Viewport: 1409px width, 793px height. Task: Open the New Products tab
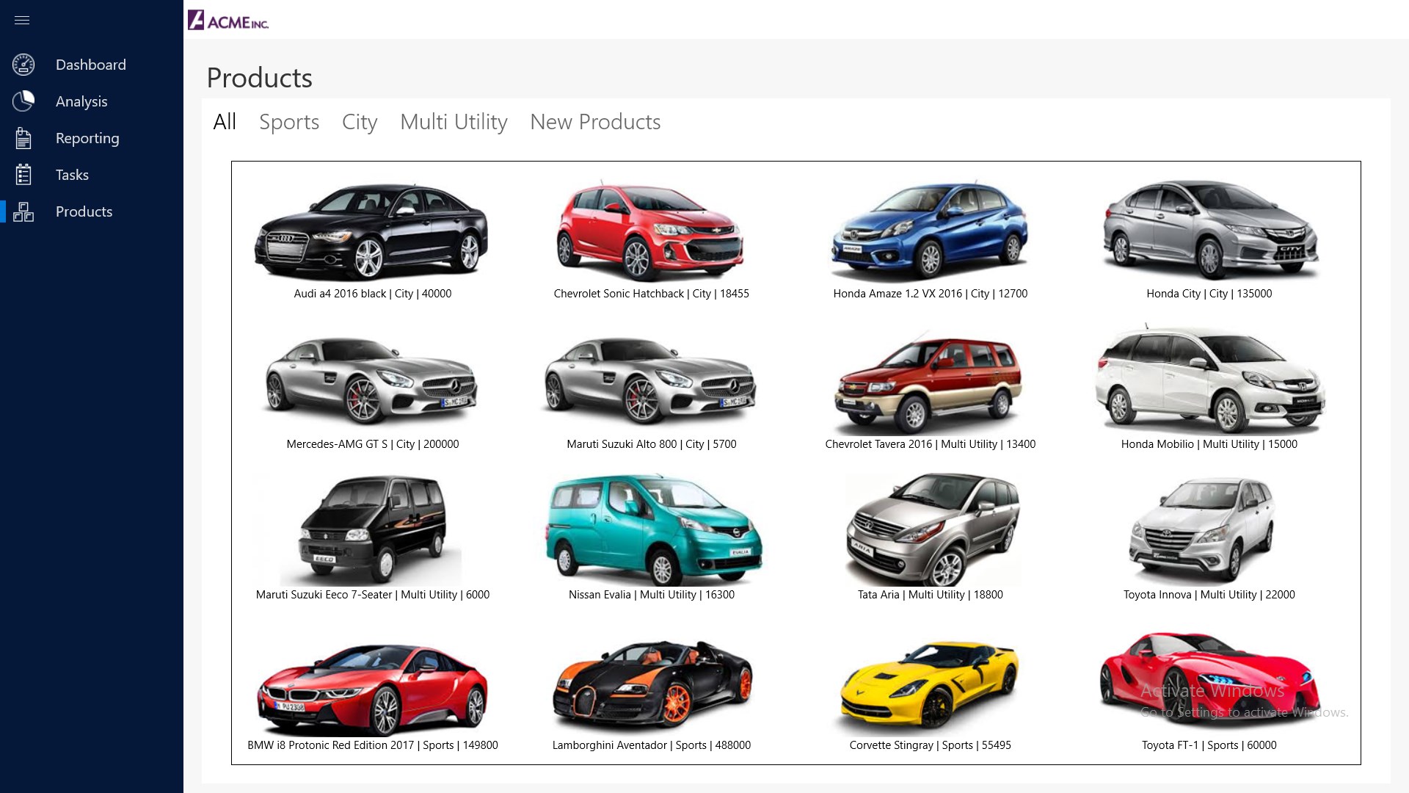[595, 122]
